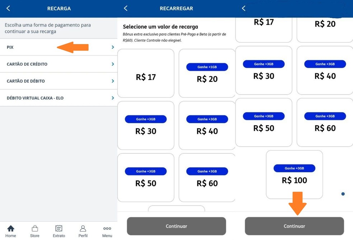This screenshot has width=353, height=240.
Task: Open the Extrato statement screen
Action: pos(58,230)
